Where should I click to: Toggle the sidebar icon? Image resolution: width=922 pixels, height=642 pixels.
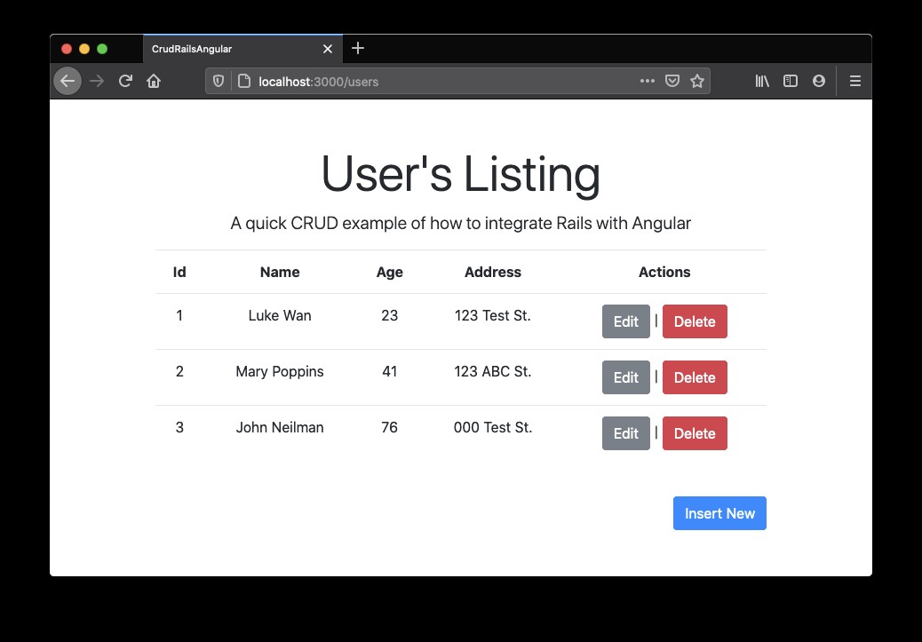[790, 81]
